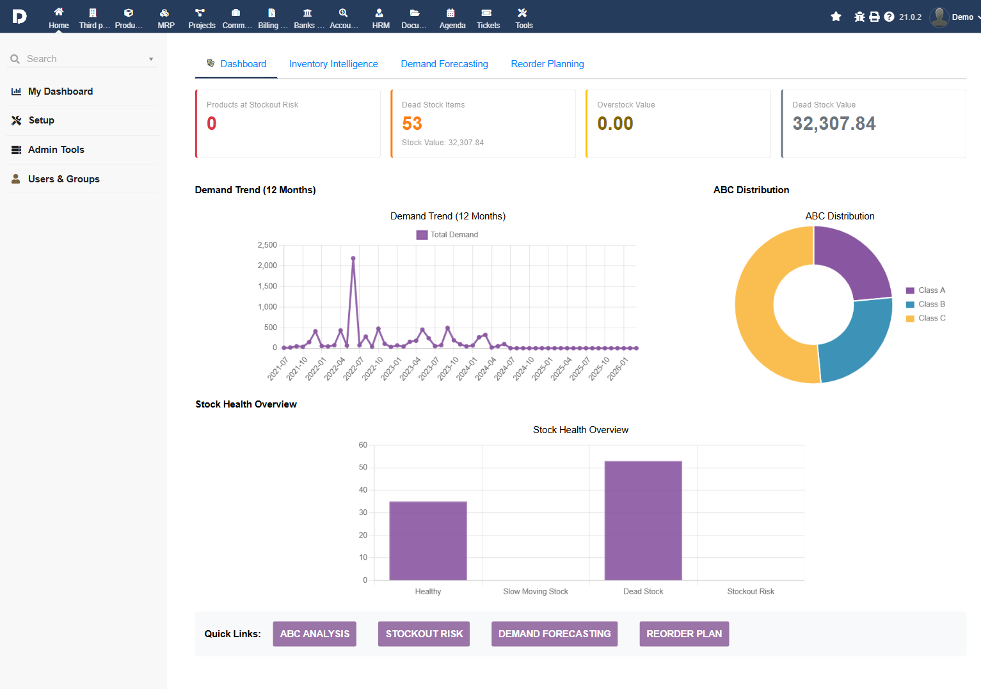Open the help question mark icon
Screen dimensions: 981x689
tap(889, 17)
